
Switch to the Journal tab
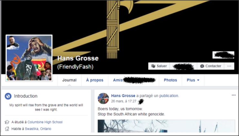[69, 80]
